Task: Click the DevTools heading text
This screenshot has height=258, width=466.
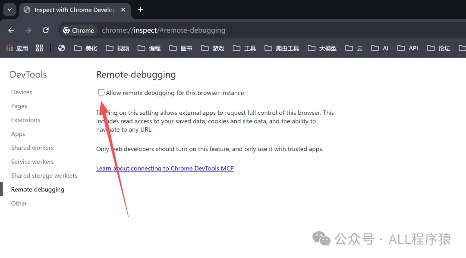Action: pos(28,75)
